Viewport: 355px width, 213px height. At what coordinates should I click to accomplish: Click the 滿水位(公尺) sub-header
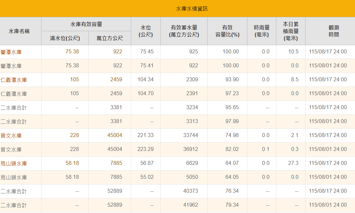65,38
